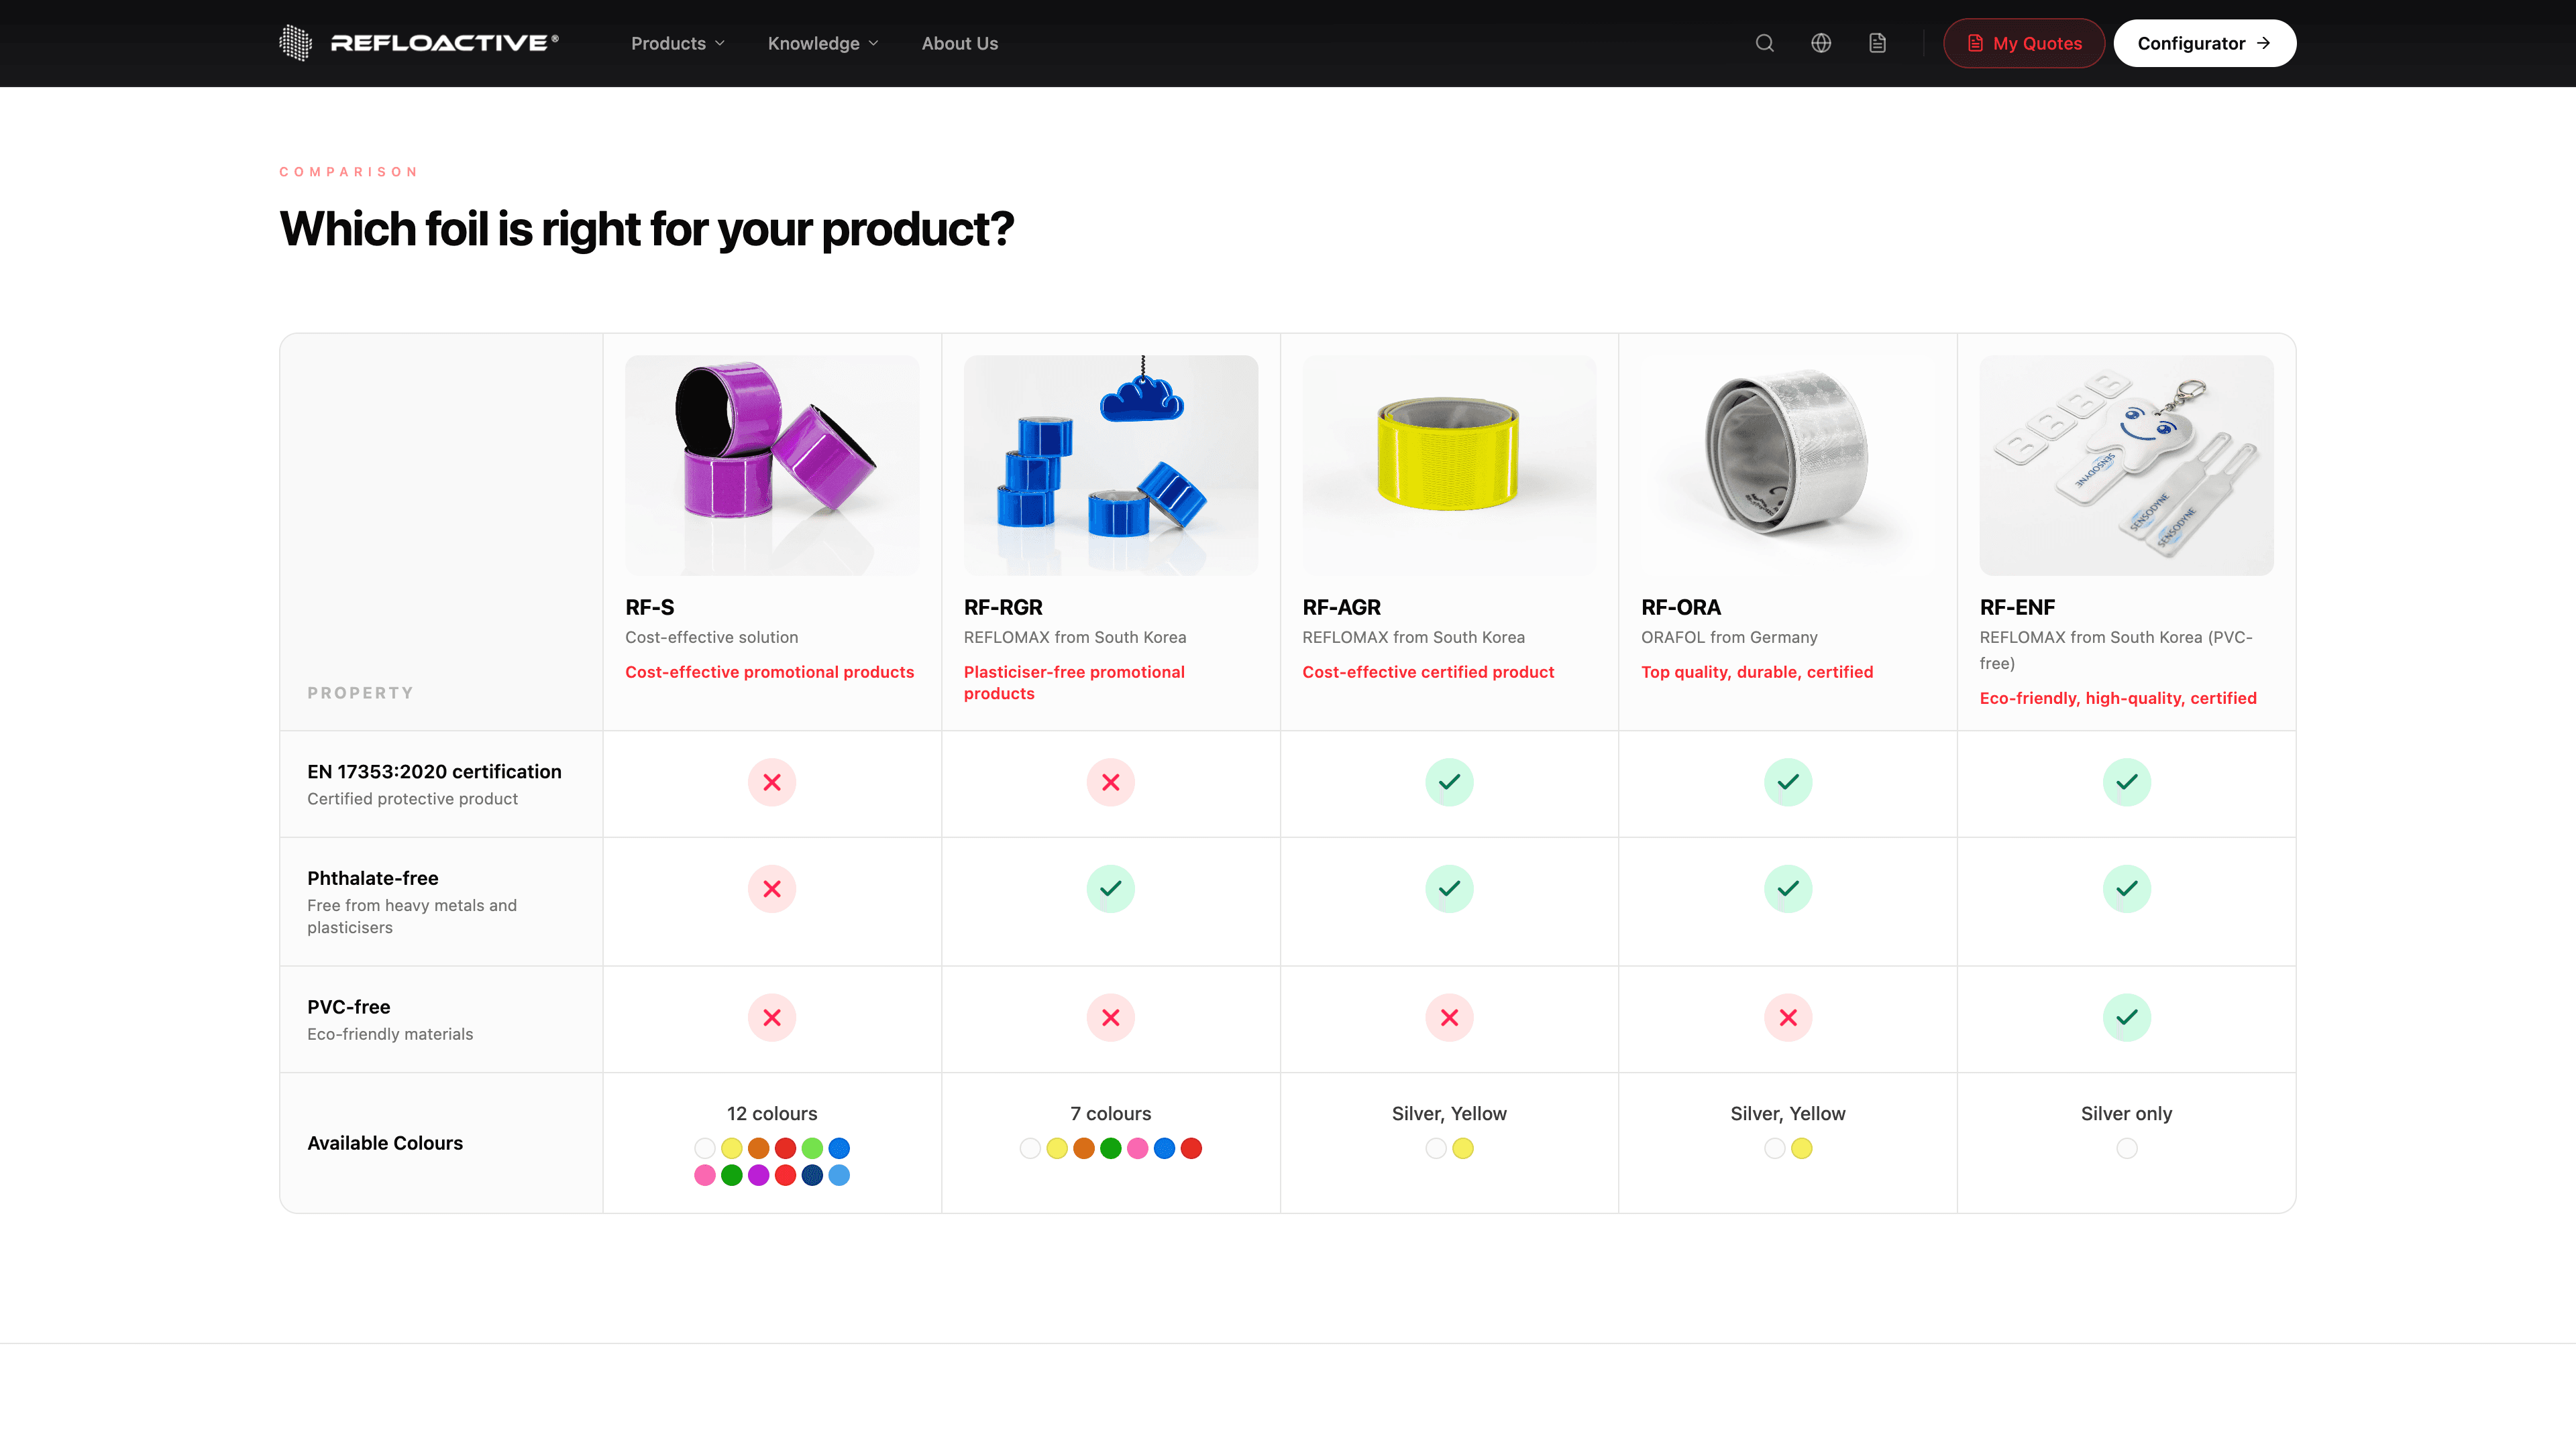Click the 'Available Colours' row label
This screenshot has height=1448, width=2576.
pyautogui.click(x=384, y=1143)
